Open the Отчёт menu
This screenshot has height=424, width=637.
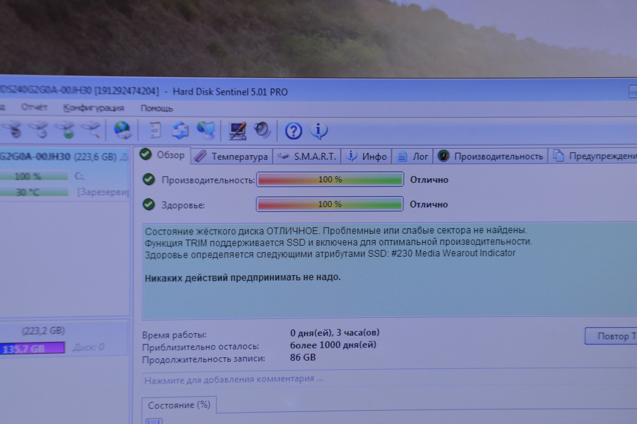point(34,107)
